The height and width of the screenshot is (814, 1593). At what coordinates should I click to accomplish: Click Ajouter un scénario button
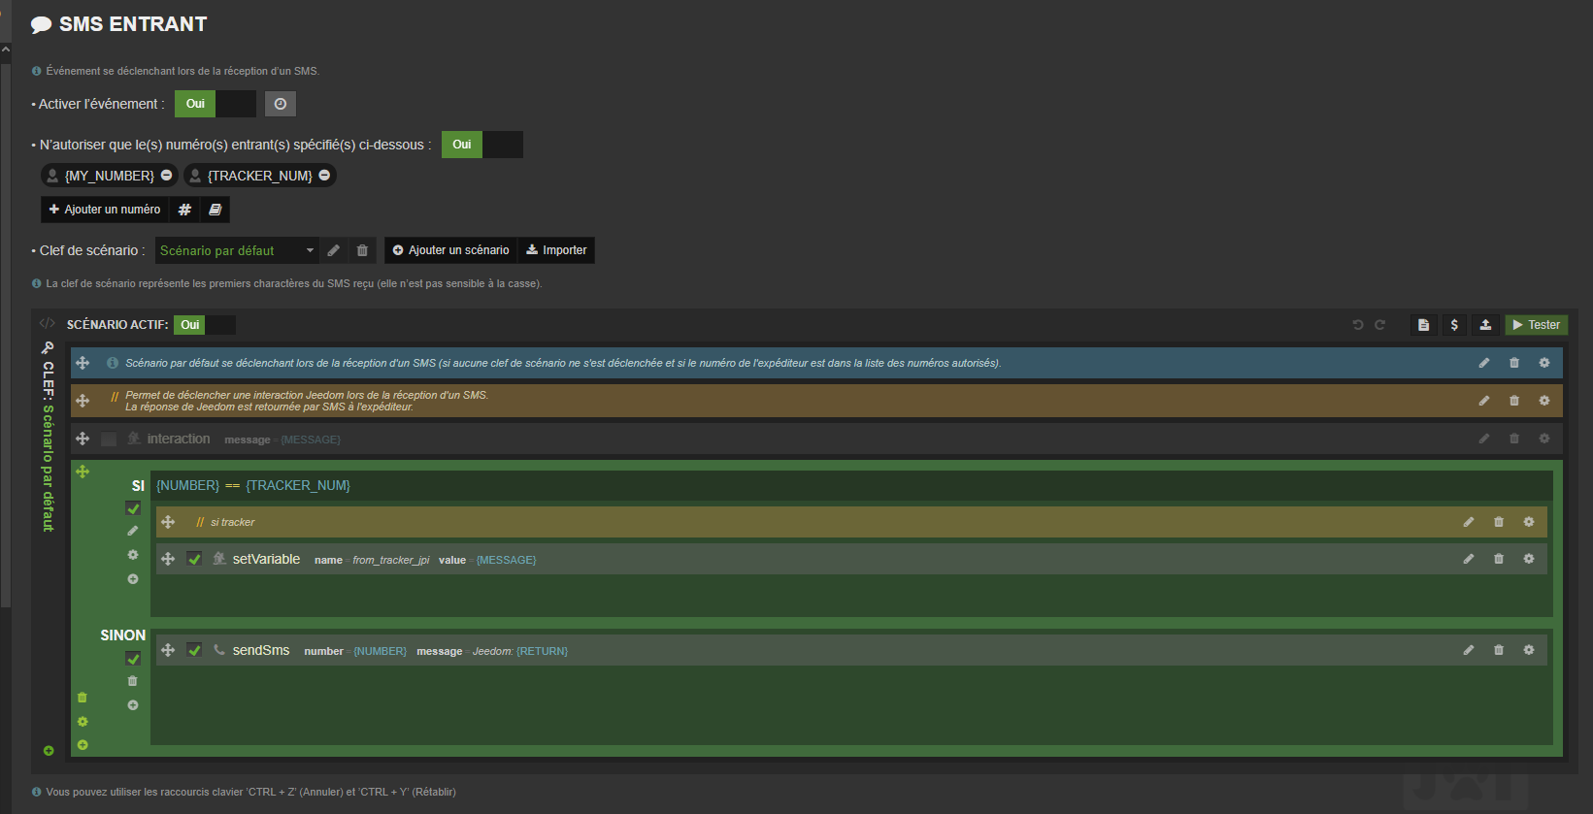(450, 250)
